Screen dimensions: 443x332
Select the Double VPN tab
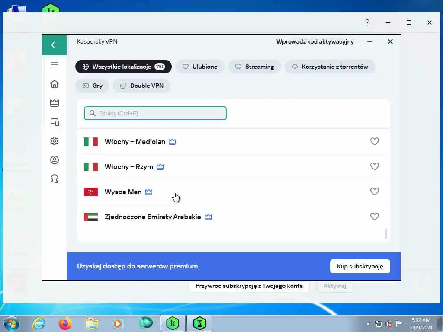click(142, 86)
